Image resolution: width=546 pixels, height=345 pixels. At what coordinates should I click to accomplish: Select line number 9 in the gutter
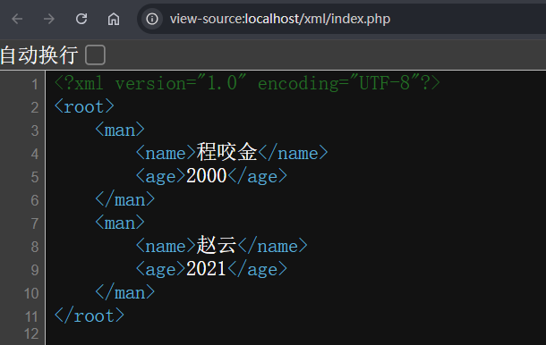[35, 270]
